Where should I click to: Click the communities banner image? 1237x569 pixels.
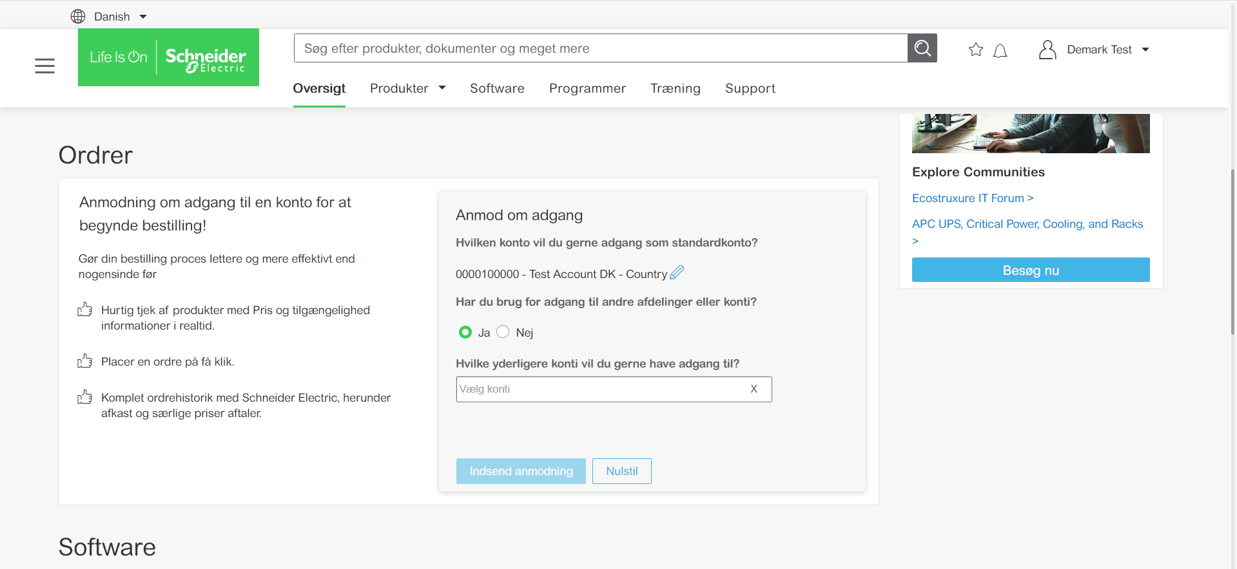pyautogui.click(x=1031, y=133)
